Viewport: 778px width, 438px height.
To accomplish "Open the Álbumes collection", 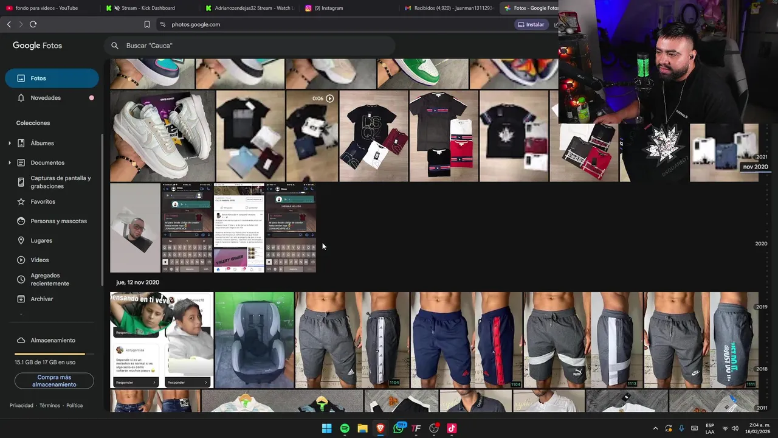I will coord(42,144).
